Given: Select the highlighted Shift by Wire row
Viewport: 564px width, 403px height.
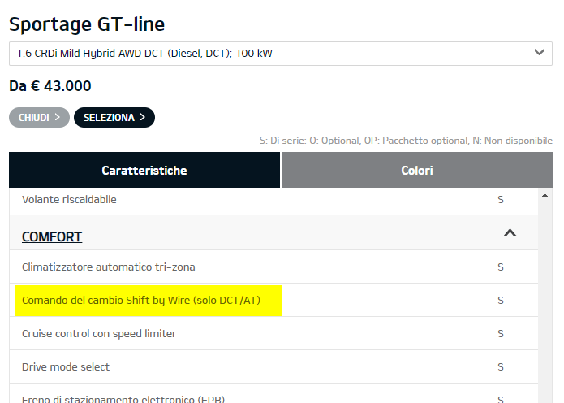Looking at the screenshot, I should click(x=273, y=301).
